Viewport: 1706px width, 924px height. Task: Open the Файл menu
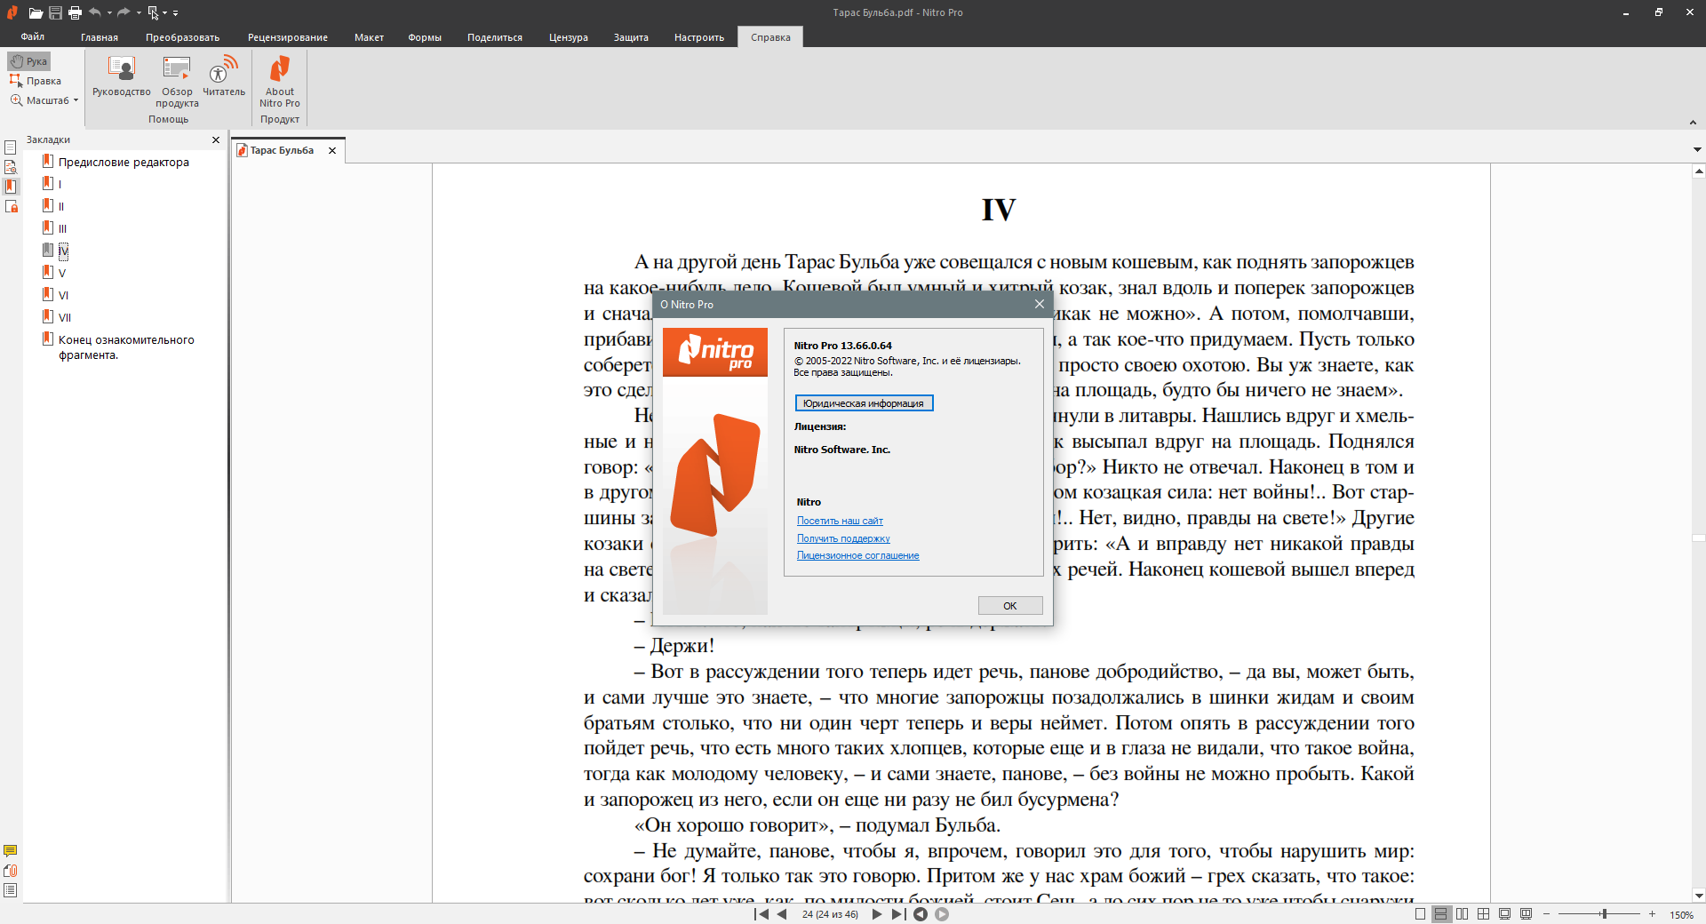pos(33,37)
